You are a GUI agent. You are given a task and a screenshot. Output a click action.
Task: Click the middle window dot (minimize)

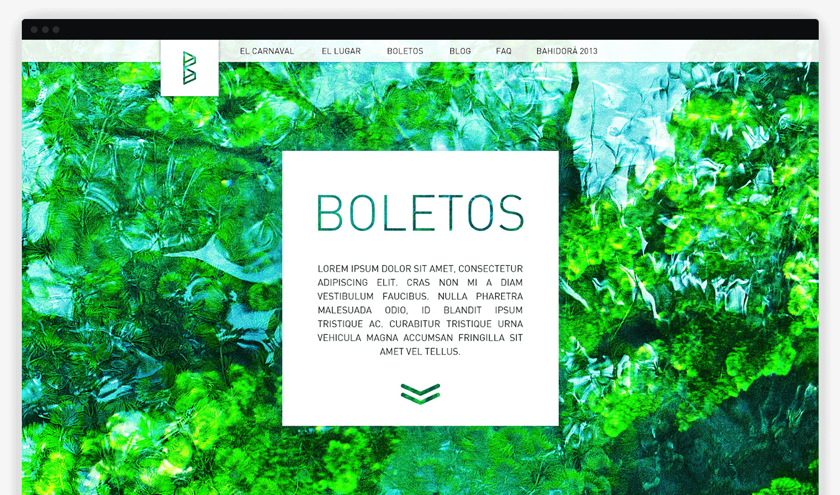click(x=45, y=30)
